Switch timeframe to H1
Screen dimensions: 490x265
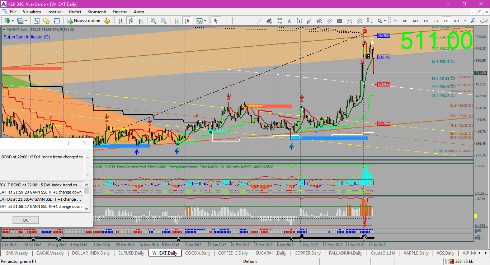click(x=426, y=21)
